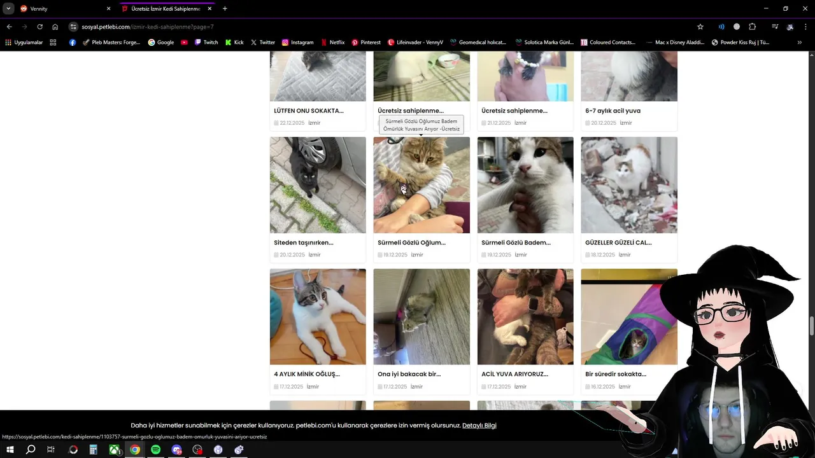Open the Powder Kiss Ruj bookmark
815x458 pixels.
coord(741,43)
